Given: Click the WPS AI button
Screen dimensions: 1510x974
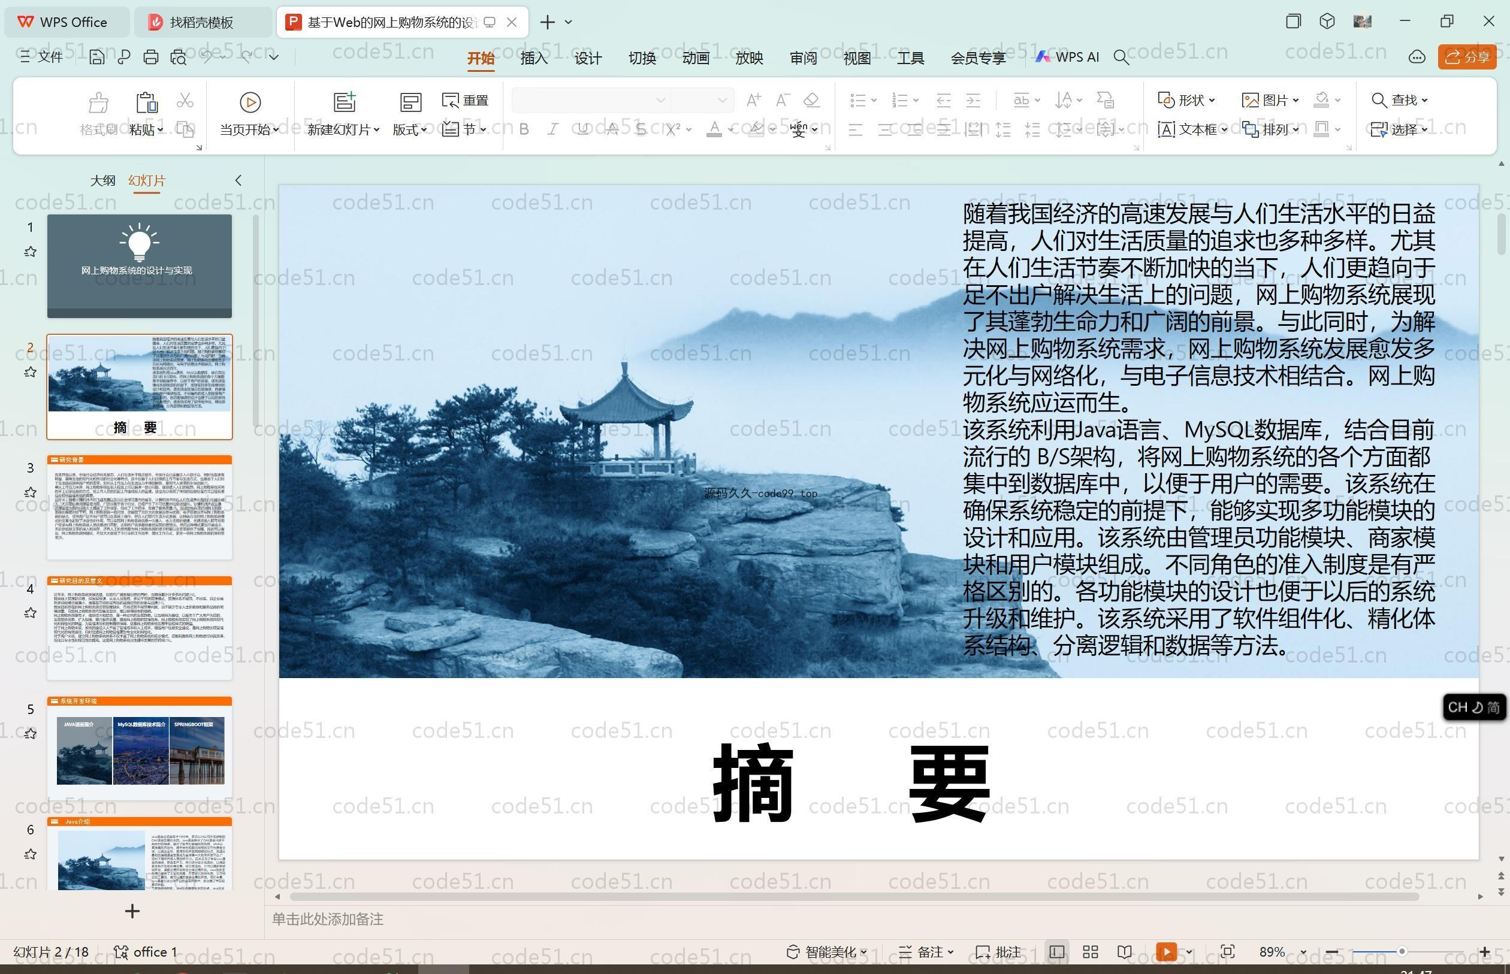Looking at the screenshot, I should [1067, 57].
